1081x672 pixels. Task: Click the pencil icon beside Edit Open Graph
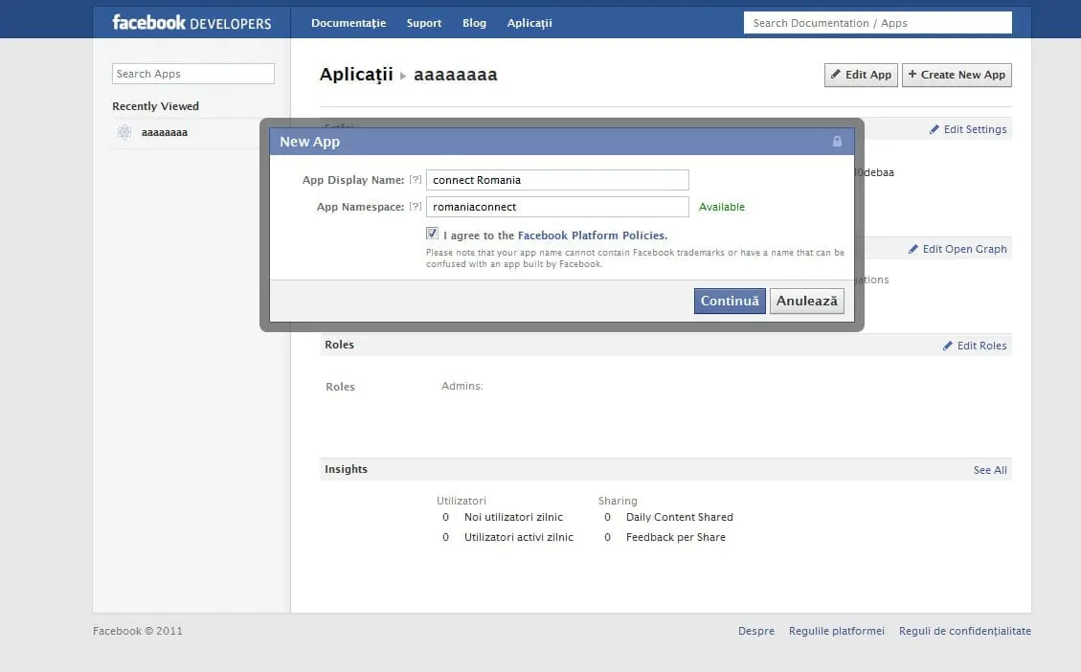(912, 249)
